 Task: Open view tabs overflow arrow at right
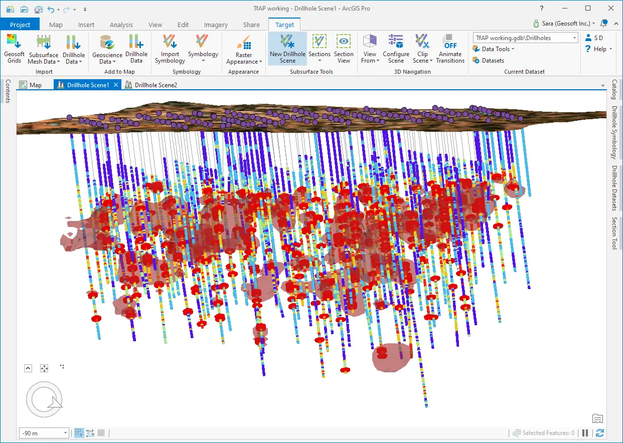(603, 86)
